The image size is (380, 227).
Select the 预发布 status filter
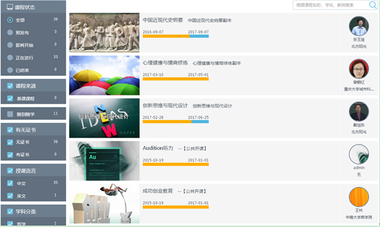click(x=10, y=33)
